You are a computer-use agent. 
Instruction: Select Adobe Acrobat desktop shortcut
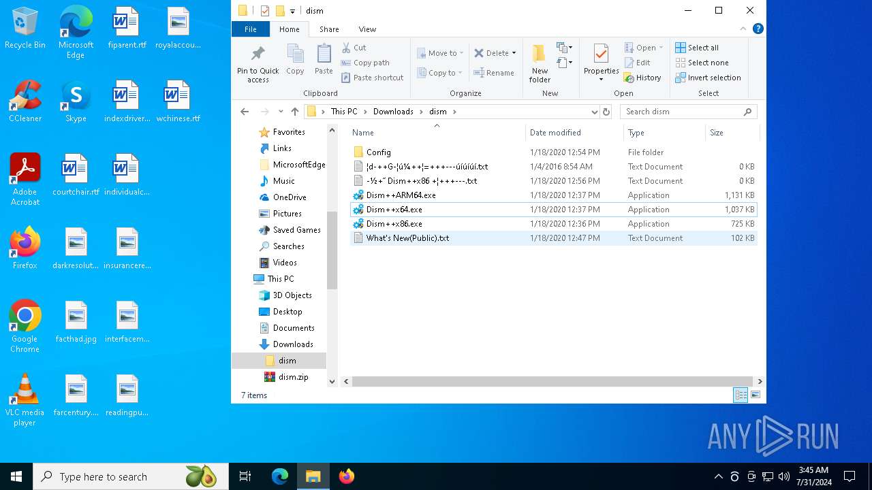(25, 180)
